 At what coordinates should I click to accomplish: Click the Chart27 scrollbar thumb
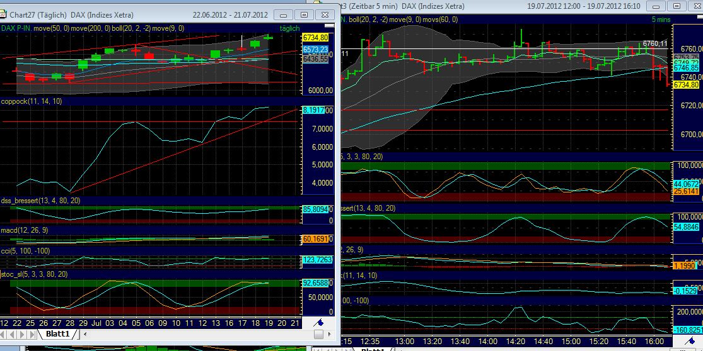tap(318, 334)
